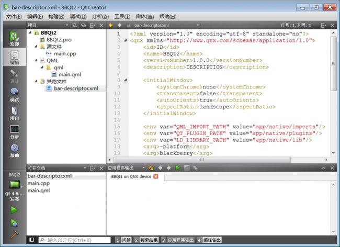This screenshot has width=340, height=247.
Task: Click the locator input field (Ctrl+K)
Action: (75, 240)
